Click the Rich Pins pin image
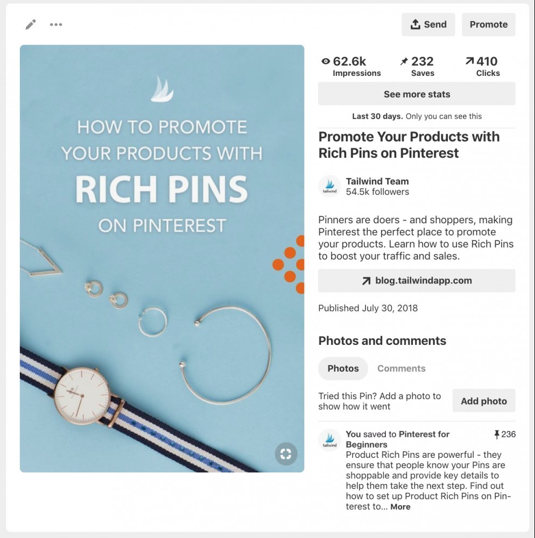The width and height of the screenshot is (535, 538). pyautogui.click(x=162, y=258)
